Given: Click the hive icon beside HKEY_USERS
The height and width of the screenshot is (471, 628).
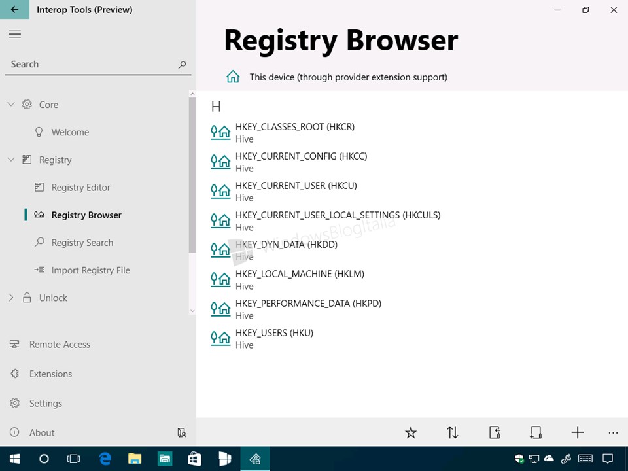Looking at the screenshot, I should pyautogui.click(x=220, y=338).
